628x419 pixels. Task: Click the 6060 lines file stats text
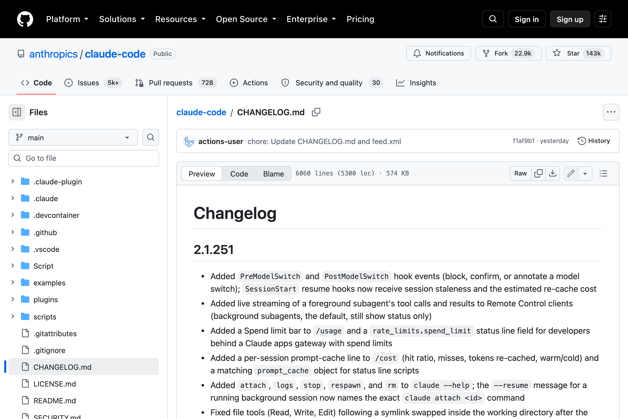tap(352, 173)
